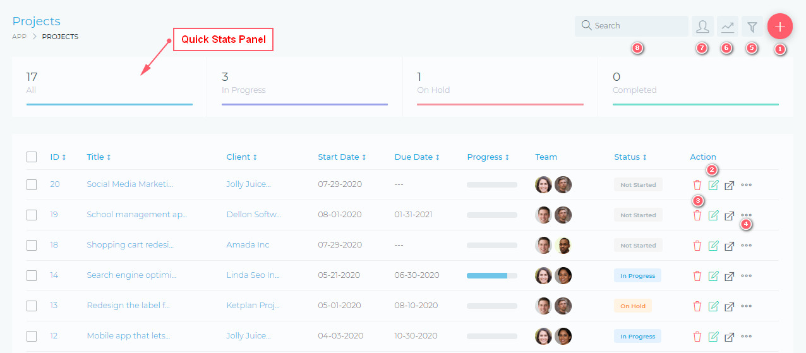Open the Amada Inc client link

click(x=248, y=245)
